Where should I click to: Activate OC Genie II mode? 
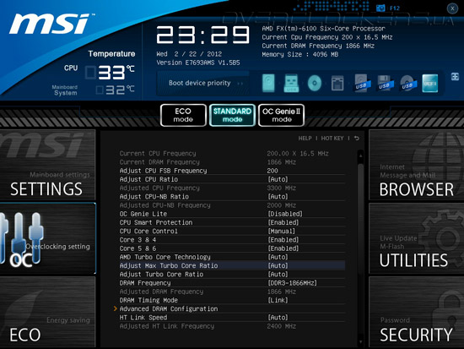pos(281,115)
